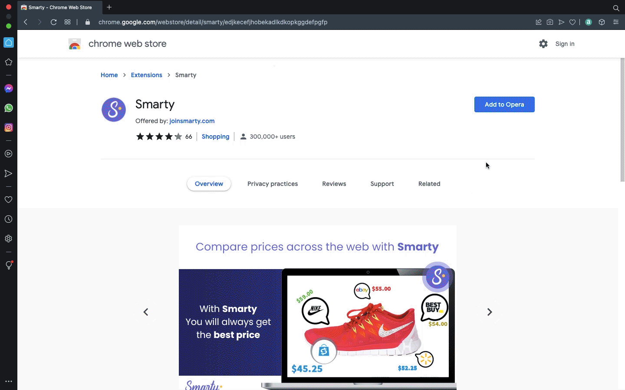Open joinsmarty.com publisher link
The width and height of the screenshot is (625, 390).
click(x=192, y=121)
